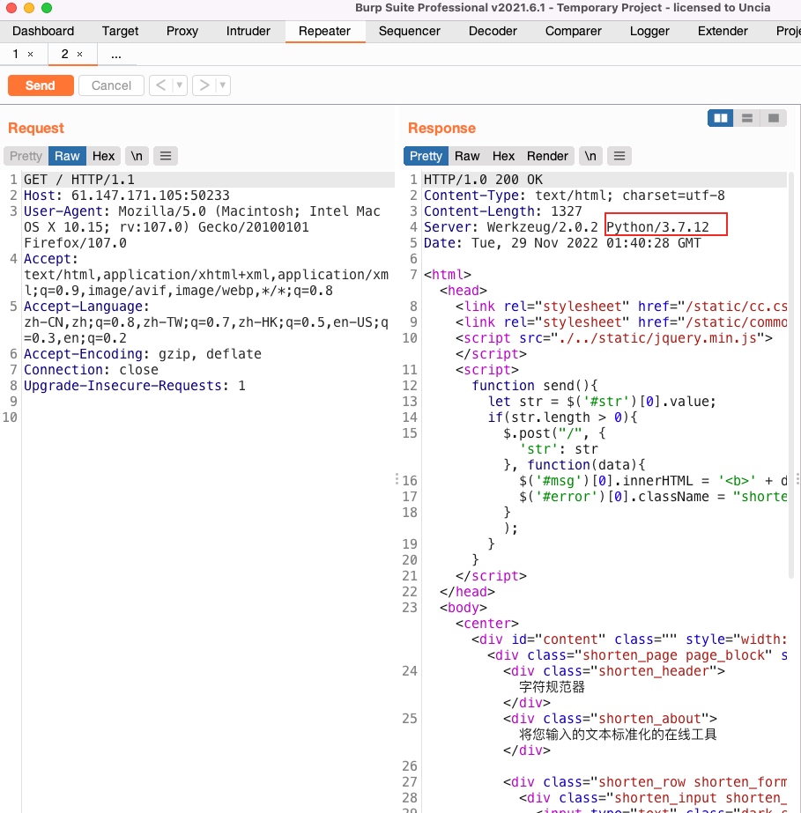The image size is (801, 813).
Task: Select top-bottom split layout icon
Action: pyautogui.click(x=747, y=118)
